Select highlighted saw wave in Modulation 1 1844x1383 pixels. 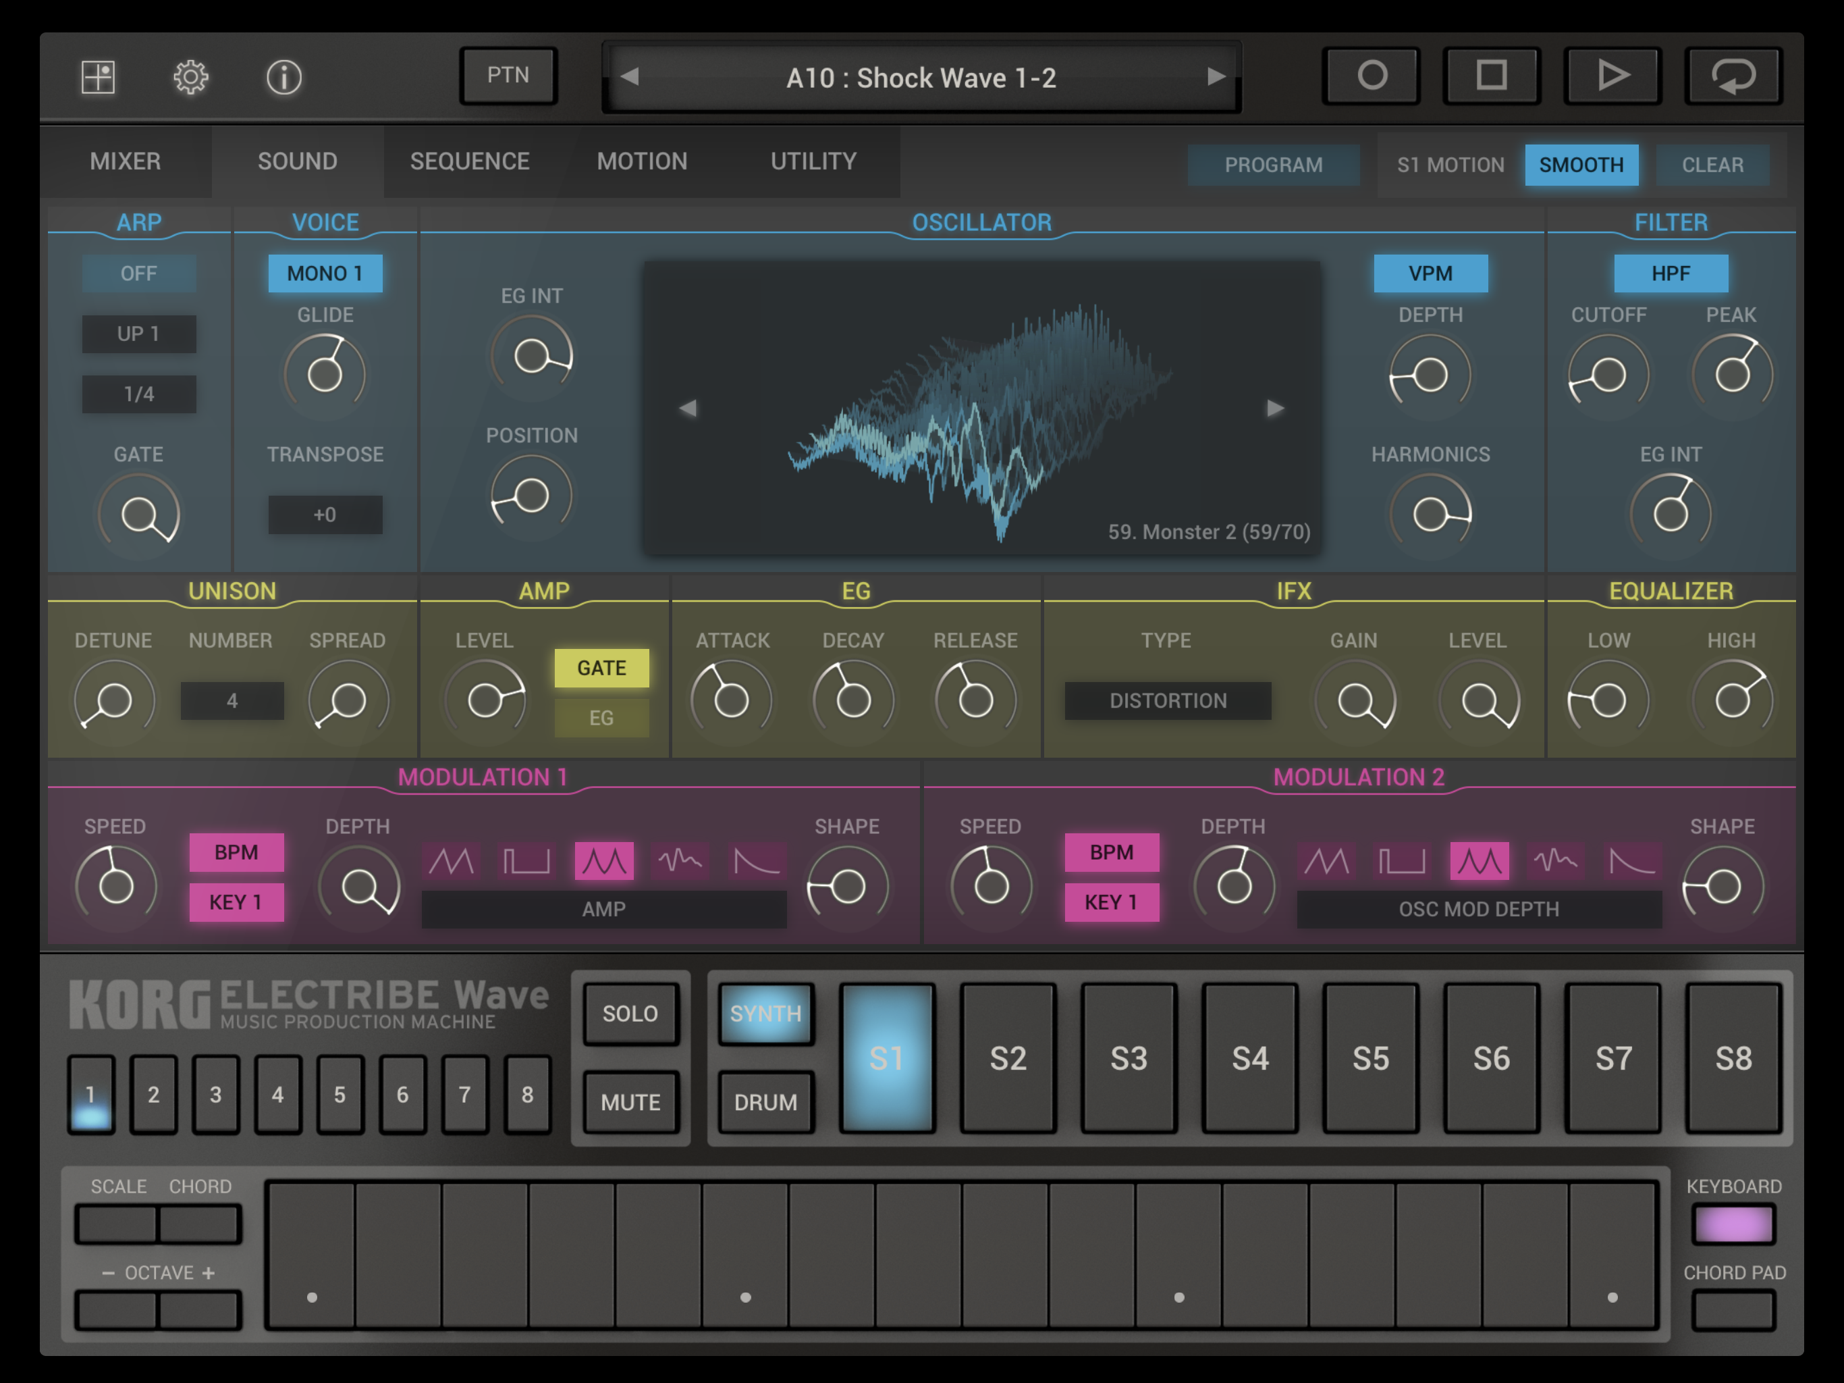[603, 860]
